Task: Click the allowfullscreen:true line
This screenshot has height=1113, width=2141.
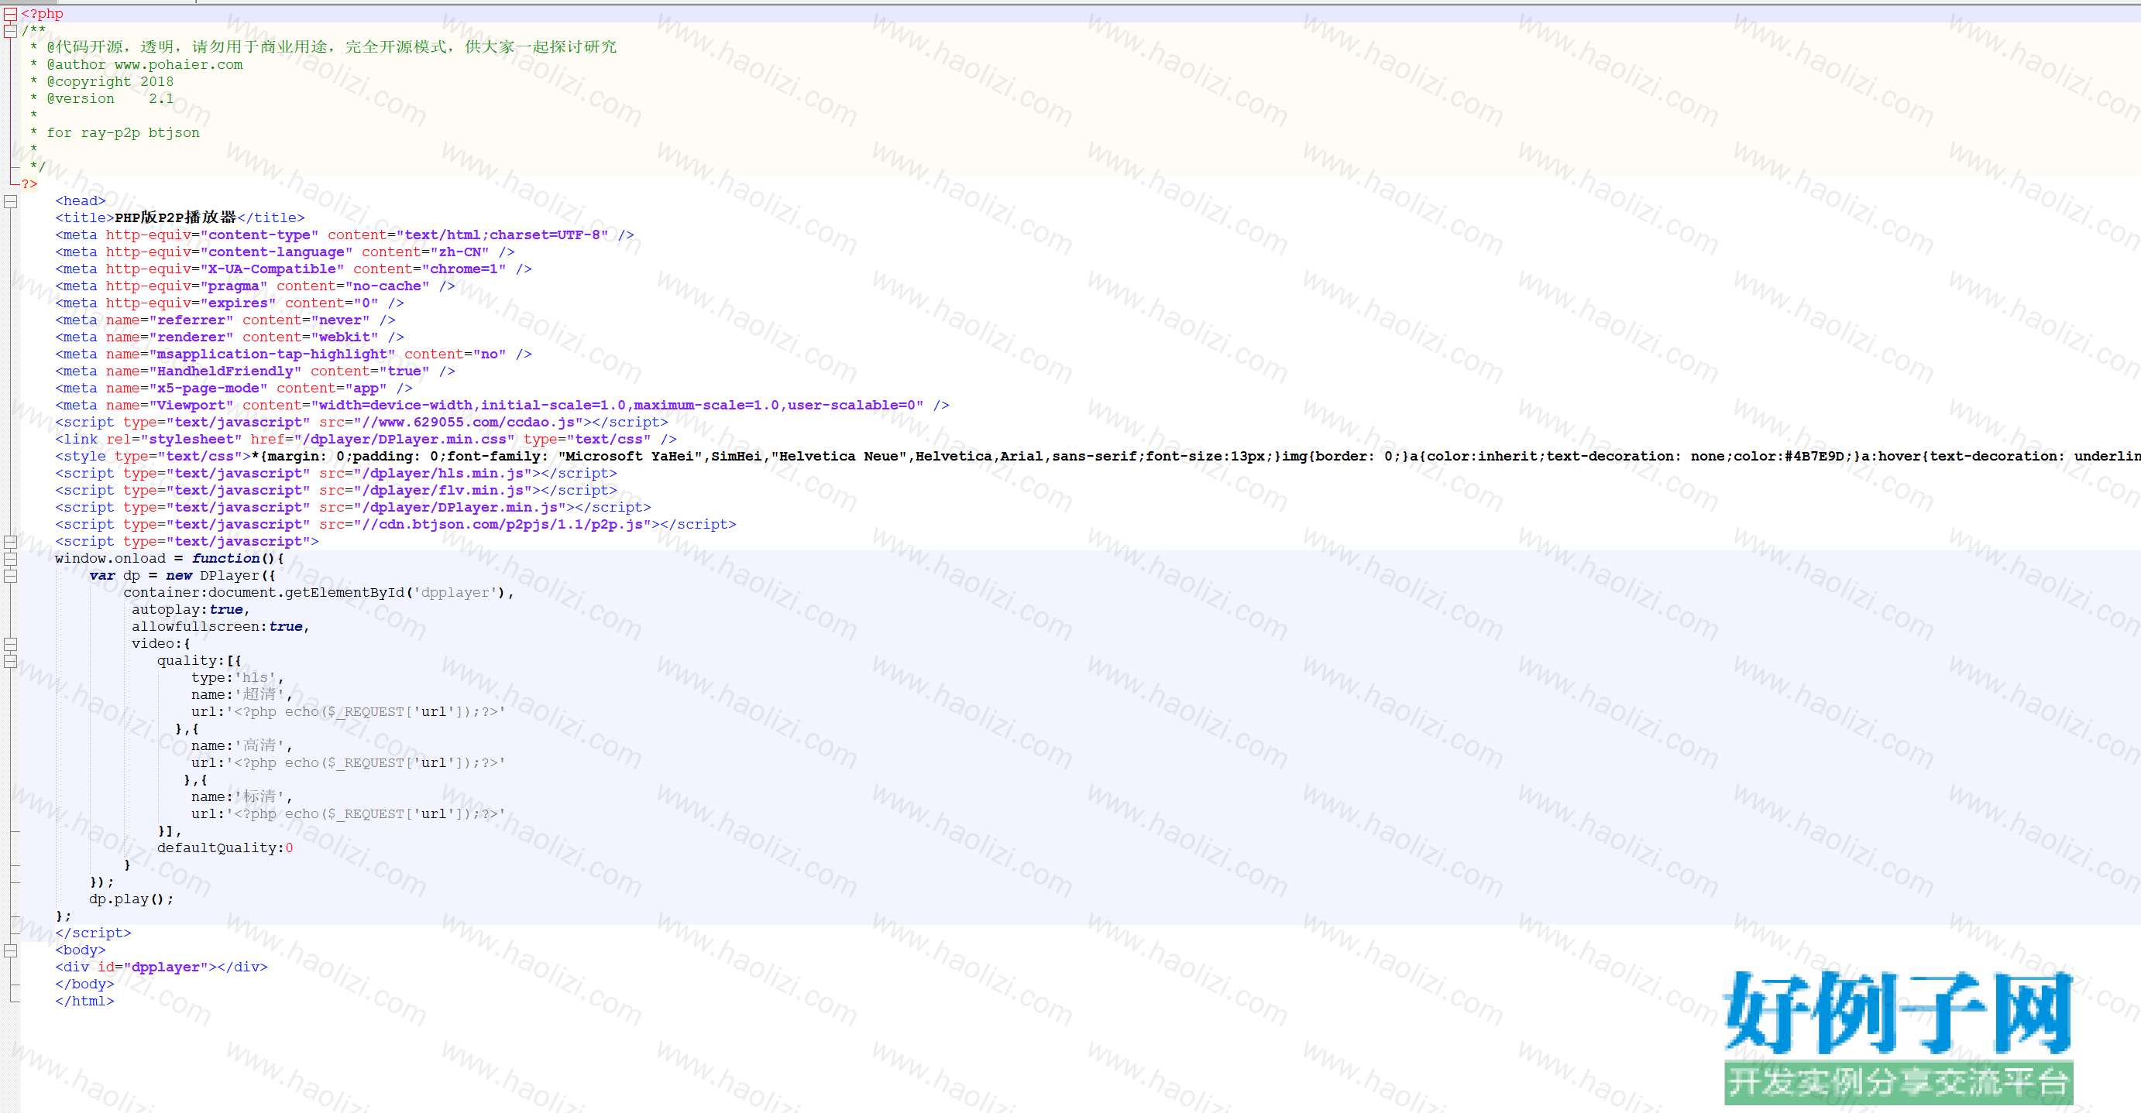Action: [220, 627]
